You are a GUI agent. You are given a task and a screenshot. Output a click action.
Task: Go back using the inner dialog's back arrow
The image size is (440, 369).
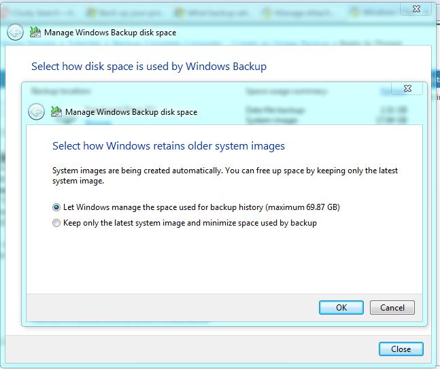point(36,112)
